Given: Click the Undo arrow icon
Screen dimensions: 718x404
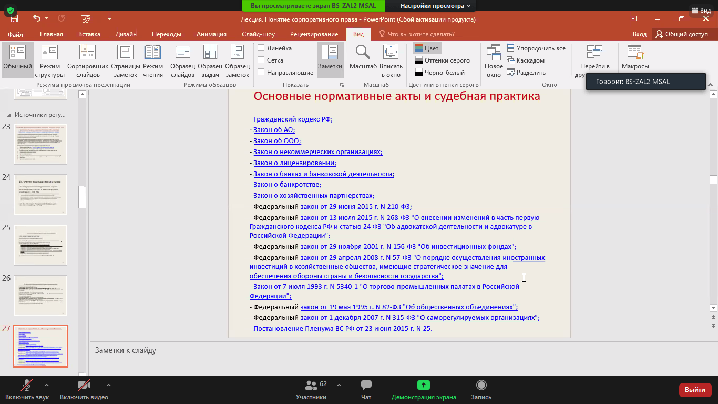Looking at the screenshot, I should (37, 18).
